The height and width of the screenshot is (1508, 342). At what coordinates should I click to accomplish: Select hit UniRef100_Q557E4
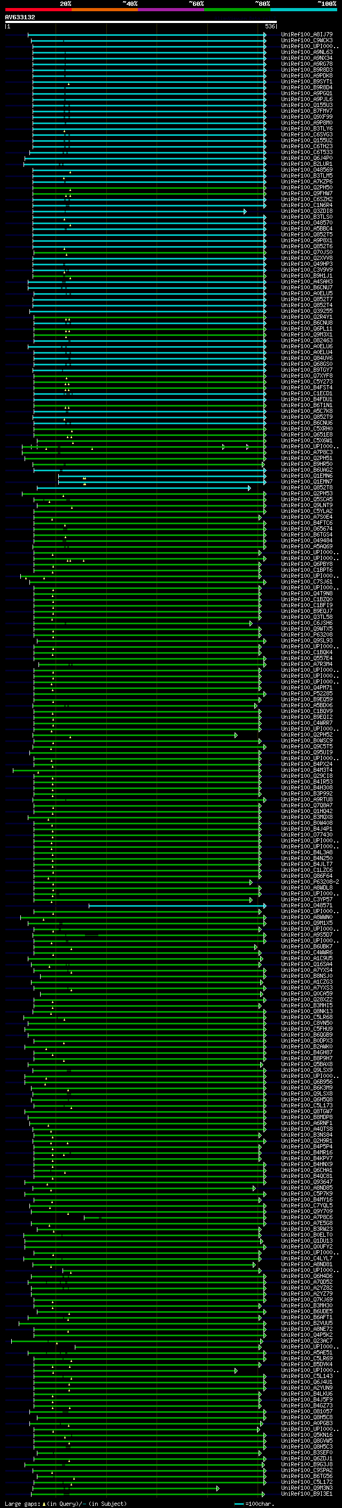coord(306,659)
